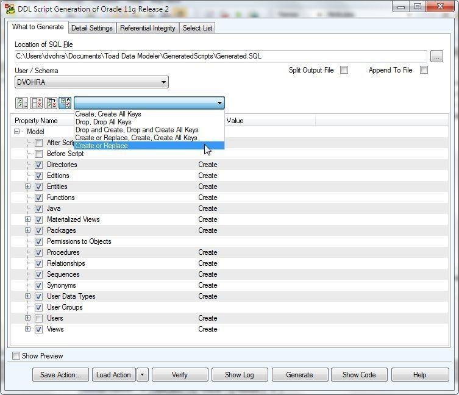The height and width of the screenshot is (395, 459).
Task: Click the Save Action... button
Action: coord(60,375)
